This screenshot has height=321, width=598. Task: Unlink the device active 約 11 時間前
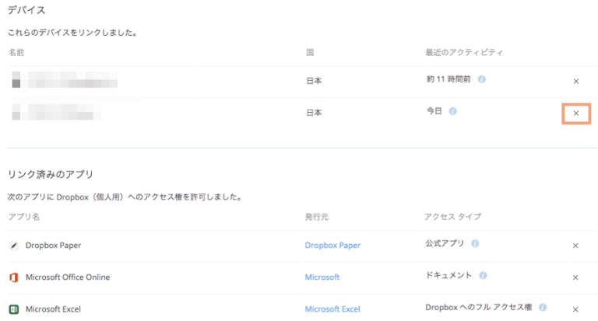(x=575, y=82)
